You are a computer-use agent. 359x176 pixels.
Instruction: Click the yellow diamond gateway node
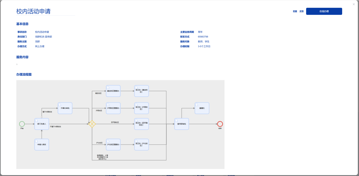click(92, 124)
